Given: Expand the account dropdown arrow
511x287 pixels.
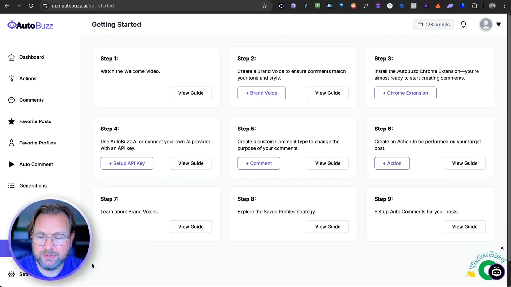Looking at the screenshot, I should coord(499,25).
